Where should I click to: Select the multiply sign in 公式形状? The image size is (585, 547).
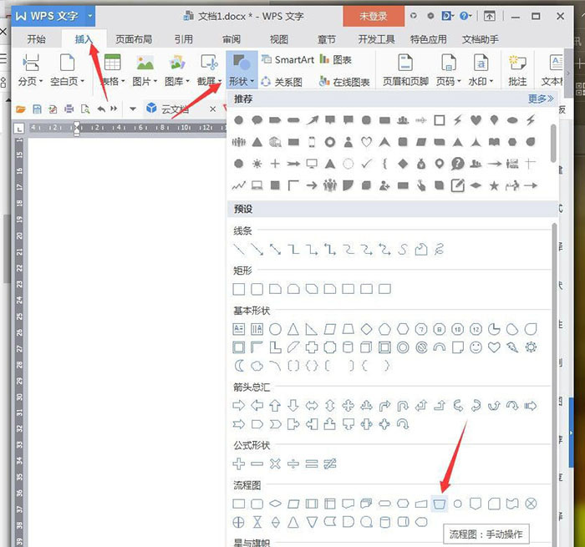pos(275,463)
